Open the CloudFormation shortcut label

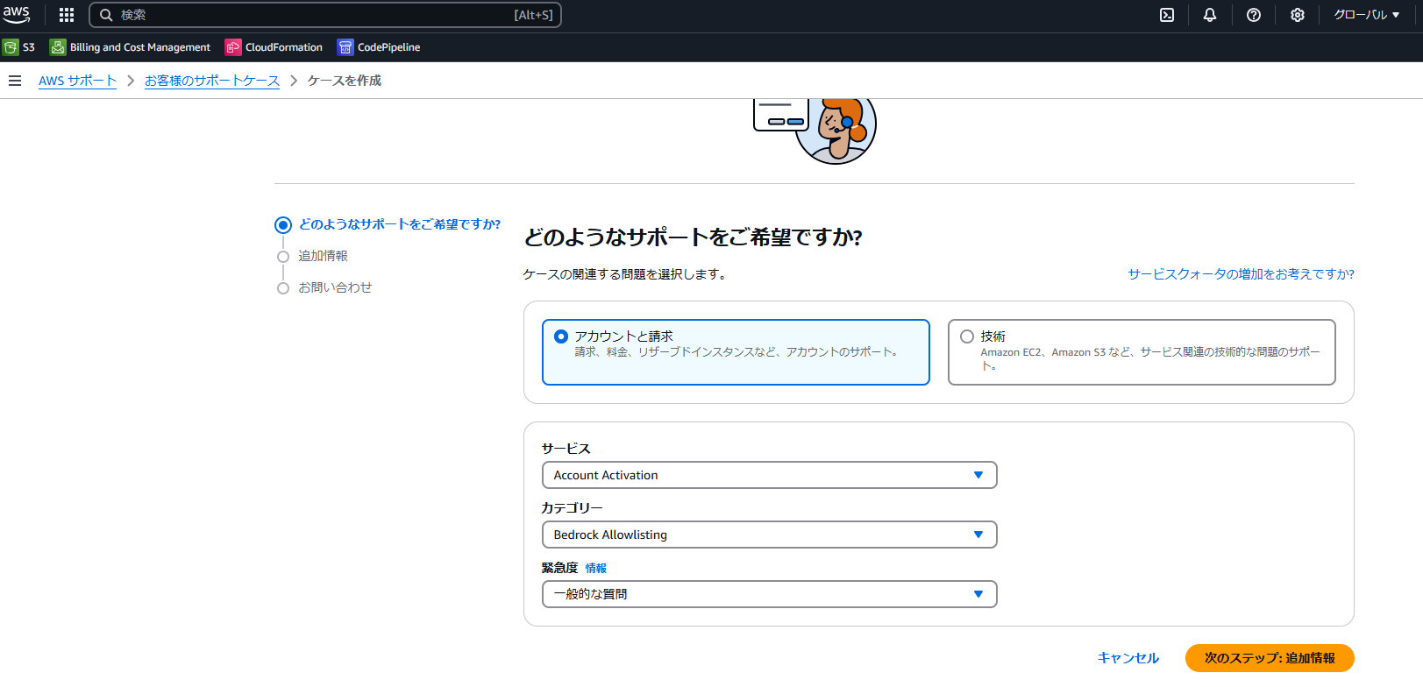tap(284, 47)
